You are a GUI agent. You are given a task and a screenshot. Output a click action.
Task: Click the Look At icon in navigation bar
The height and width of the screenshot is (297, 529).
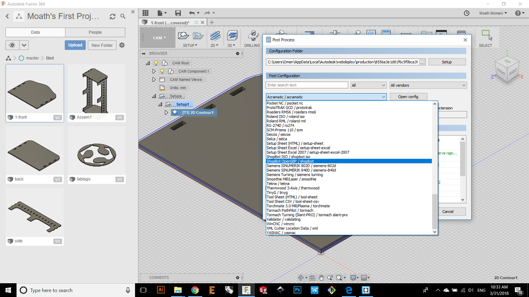(x=312, y=278)
